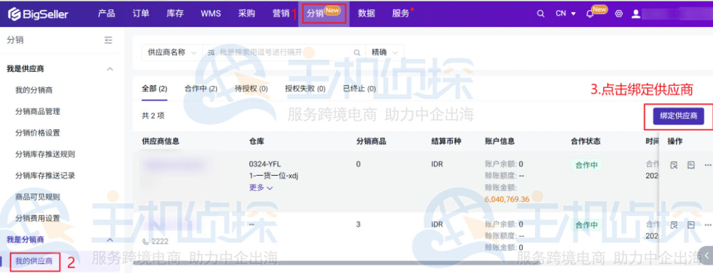Open the 精确 match mode dropdown

[x=385, y=53]
